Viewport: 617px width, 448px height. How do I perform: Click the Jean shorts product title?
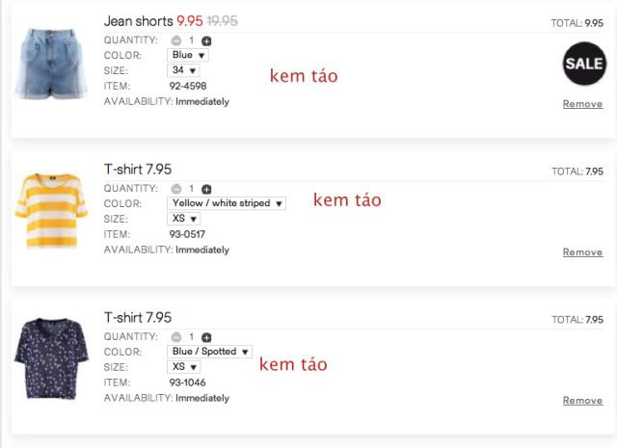(x=138, y=20)
